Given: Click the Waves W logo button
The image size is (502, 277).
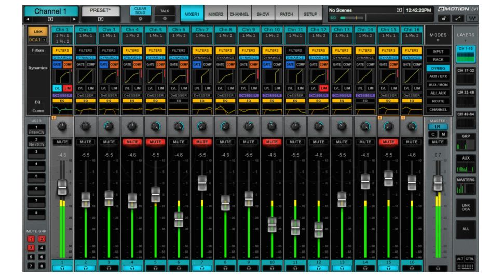Looking at the screenshot, I should (x=471, y=18).
